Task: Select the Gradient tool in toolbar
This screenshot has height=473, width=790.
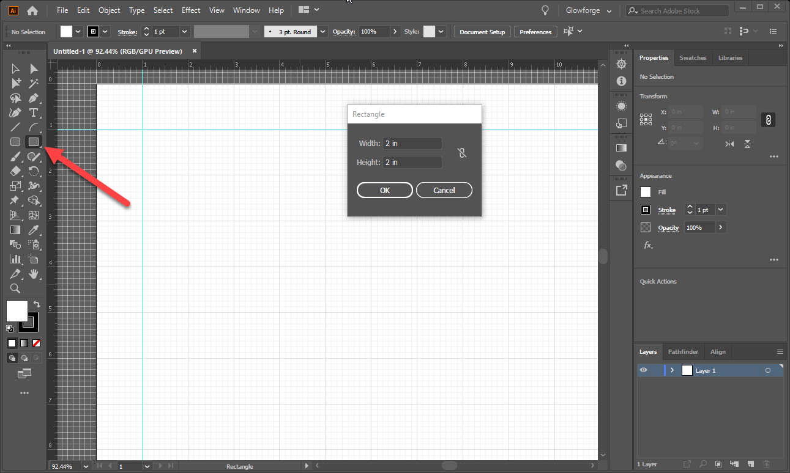Action: (16, 230)
